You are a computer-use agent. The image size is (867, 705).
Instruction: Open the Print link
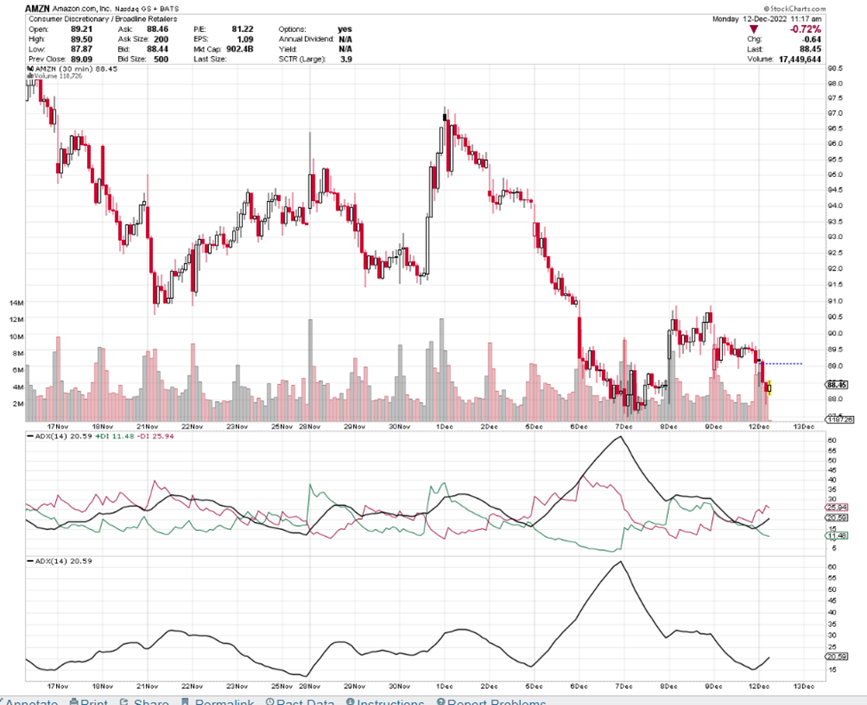[x=94, y=702]
